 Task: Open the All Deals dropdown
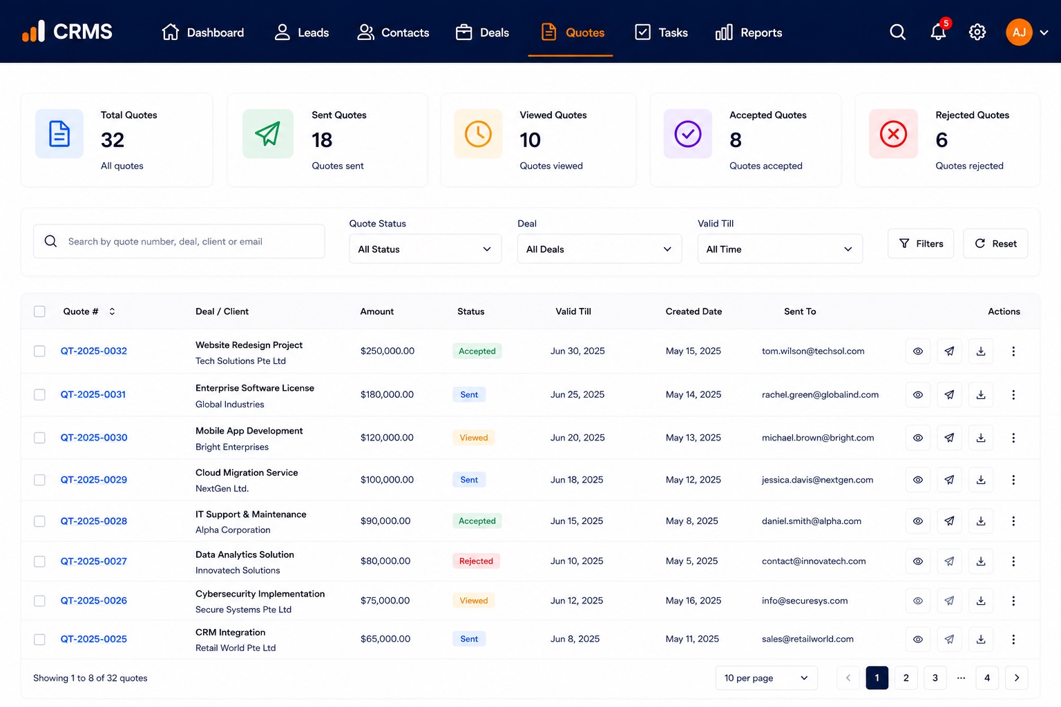click(x=600, y=249)
